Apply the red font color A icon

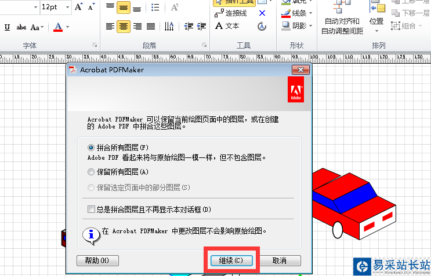pyautogui.click(x=58, y=27)
